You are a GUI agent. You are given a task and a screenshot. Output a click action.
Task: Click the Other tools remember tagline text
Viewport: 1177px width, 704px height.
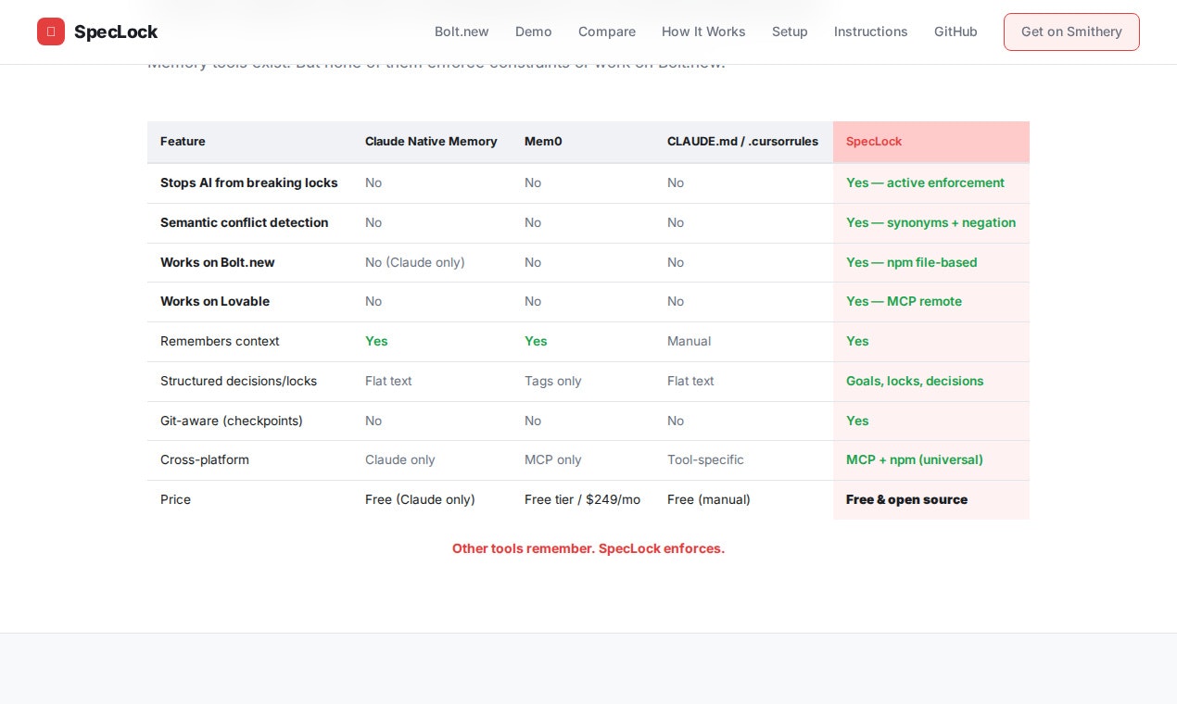588,548
